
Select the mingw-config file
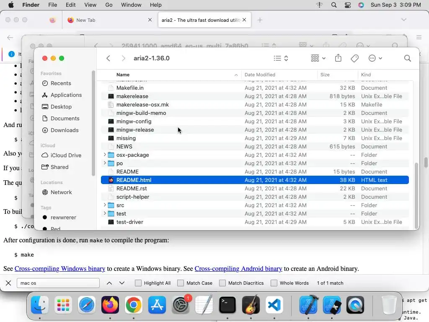pos(255,121)
